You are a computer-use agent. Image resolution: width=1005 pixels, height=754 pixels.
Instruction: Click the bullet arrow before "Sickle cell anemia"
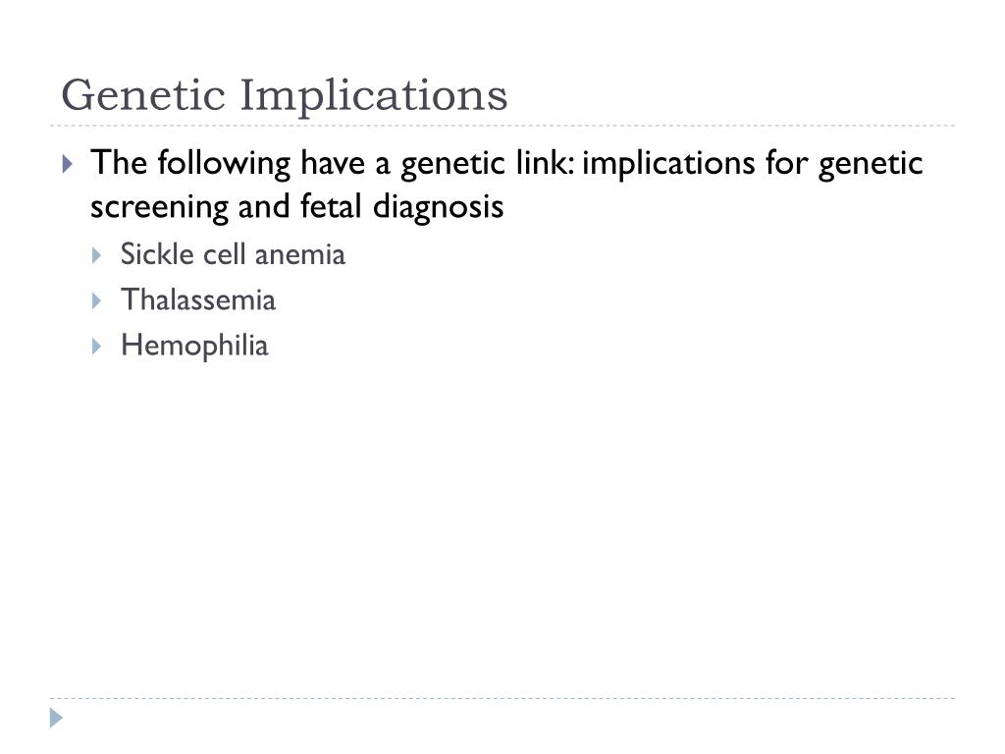pos(96,256)
